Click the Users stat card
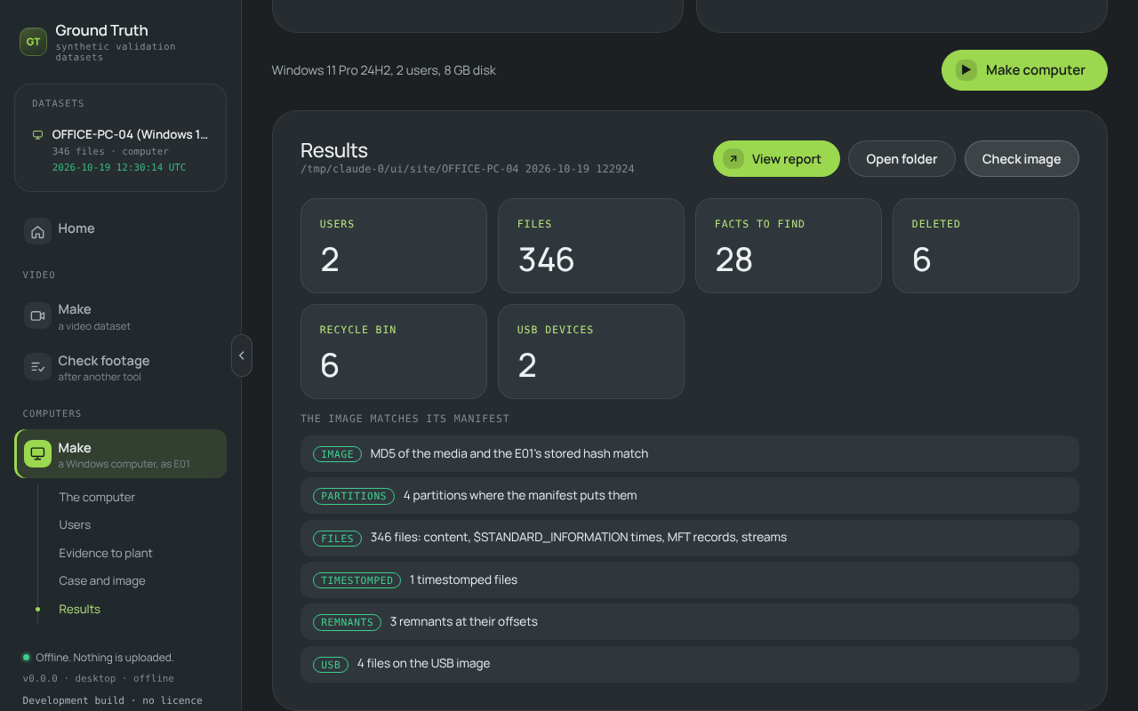The width and height of the screenshot is (1138, 711). click(394, 245)
